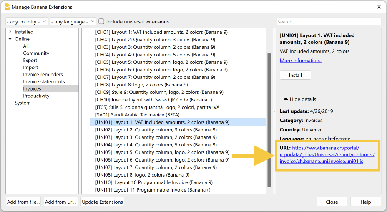The width and height of the screenshot is (387, 212).
Task: Select [CH10] Invoice layout with Swiss QR Code
Action: (154, 100)
